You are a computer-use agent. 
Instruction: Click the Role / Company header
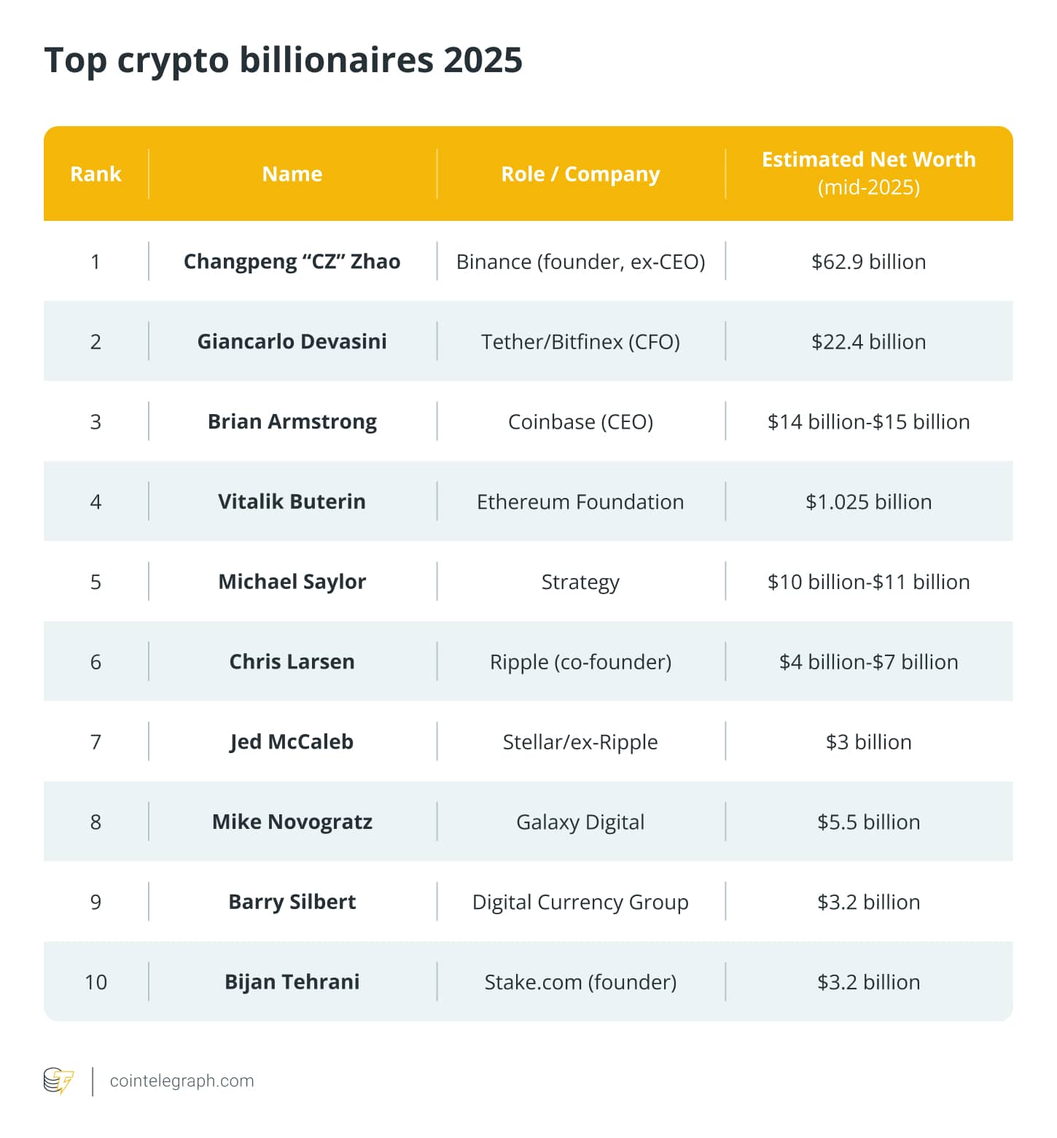point(580,174)
